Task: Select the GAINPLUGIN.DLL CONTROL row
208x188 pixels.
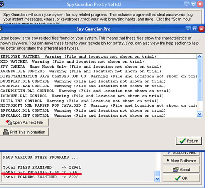Action: tap(98, 91)
